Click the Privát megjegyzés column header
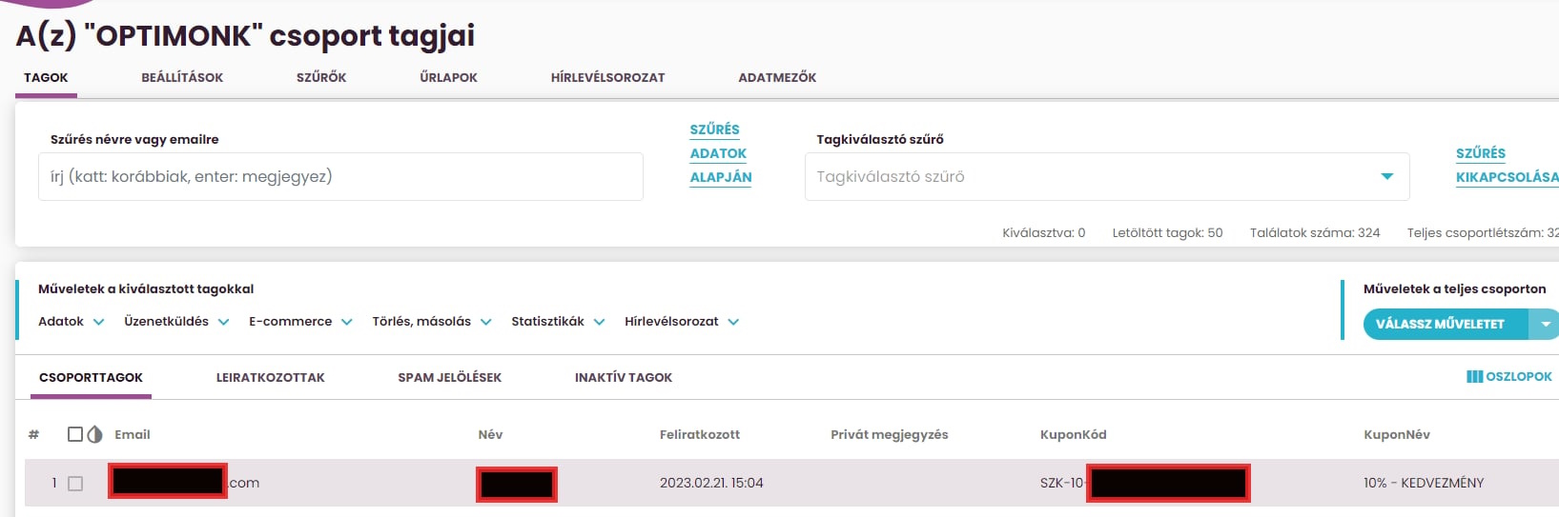The width and height of the screenshot is (1559, 517). (x=890, y=435)
